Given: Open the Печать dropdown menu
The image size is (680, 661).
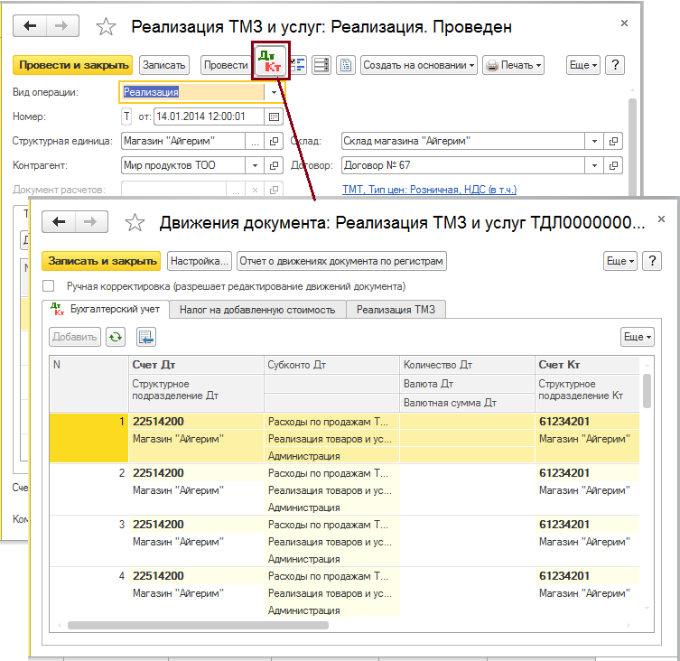Looking at the screenshot, I should [513, 65].
